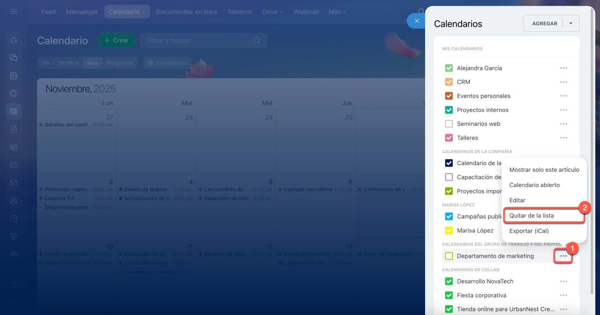Close the Calendarios side panel

[416, 21]
